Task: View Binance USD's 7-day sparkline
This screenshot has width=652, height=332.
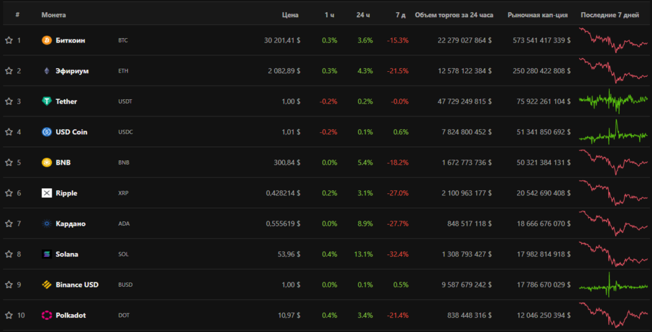Action: [613, 285]
